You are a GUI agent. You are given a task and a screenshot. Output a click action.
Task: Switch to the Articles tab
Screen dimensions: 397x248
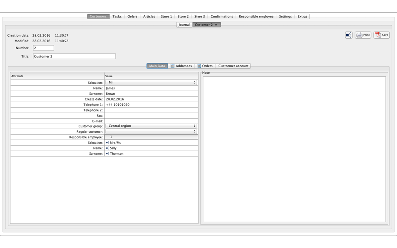point(149,16)
